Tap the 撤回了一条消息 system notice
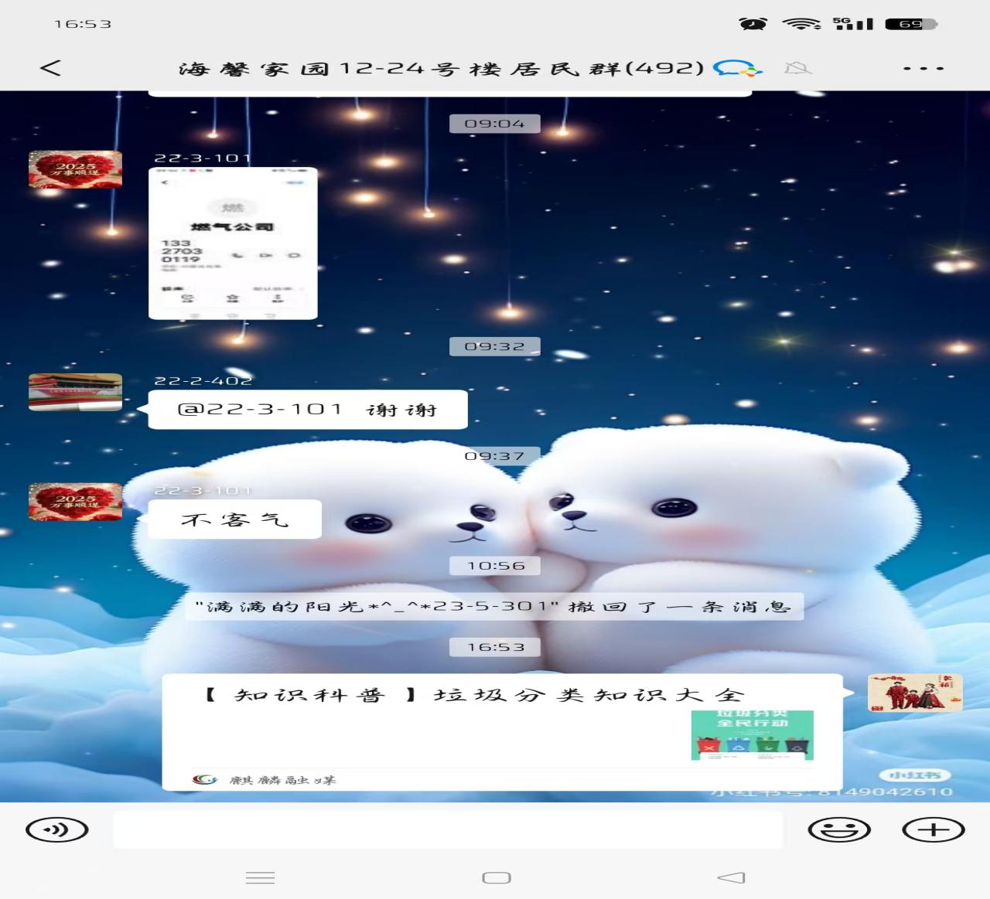990x899 pixels. 495,606
